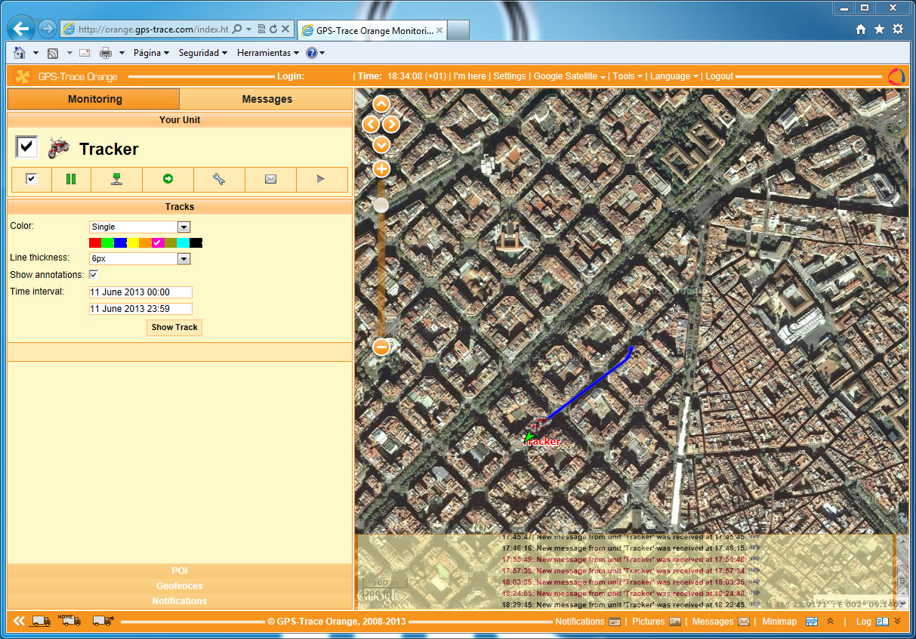This screenshot has width=916, height=639.
Task: Open unit properties with the wrench icon
Action: [x=219, y=179]
